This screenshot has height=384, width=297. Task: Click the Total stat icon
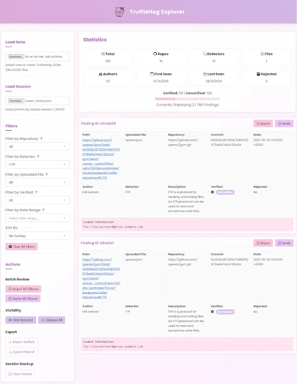click(103, 54)
